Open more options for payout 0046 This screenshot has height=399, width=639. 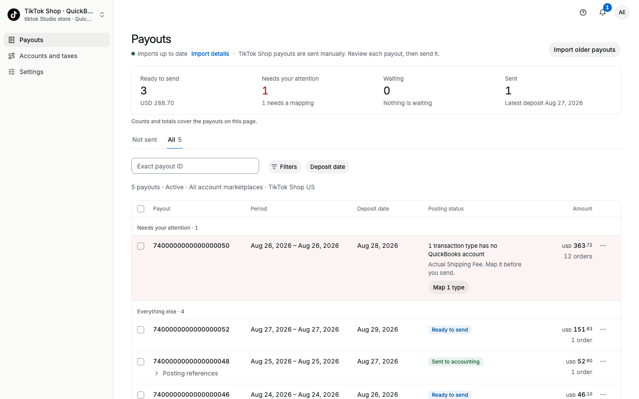[x=603, y=395]
